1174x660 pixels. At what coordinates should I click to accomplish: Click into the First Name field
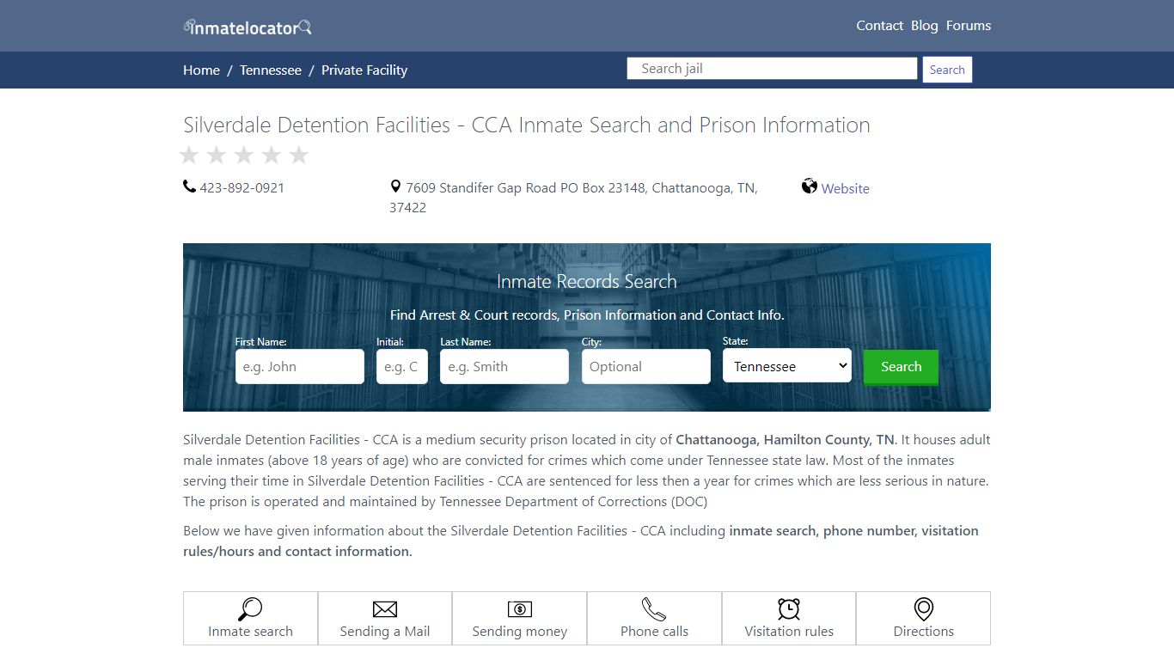click(300, 367)
